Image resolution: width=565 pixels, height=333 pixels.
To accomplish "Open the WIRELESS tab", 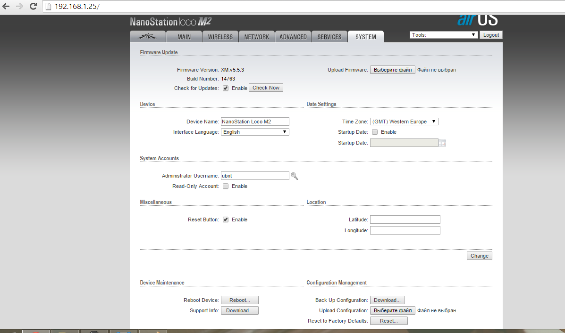I will click(x=220, y=37).
